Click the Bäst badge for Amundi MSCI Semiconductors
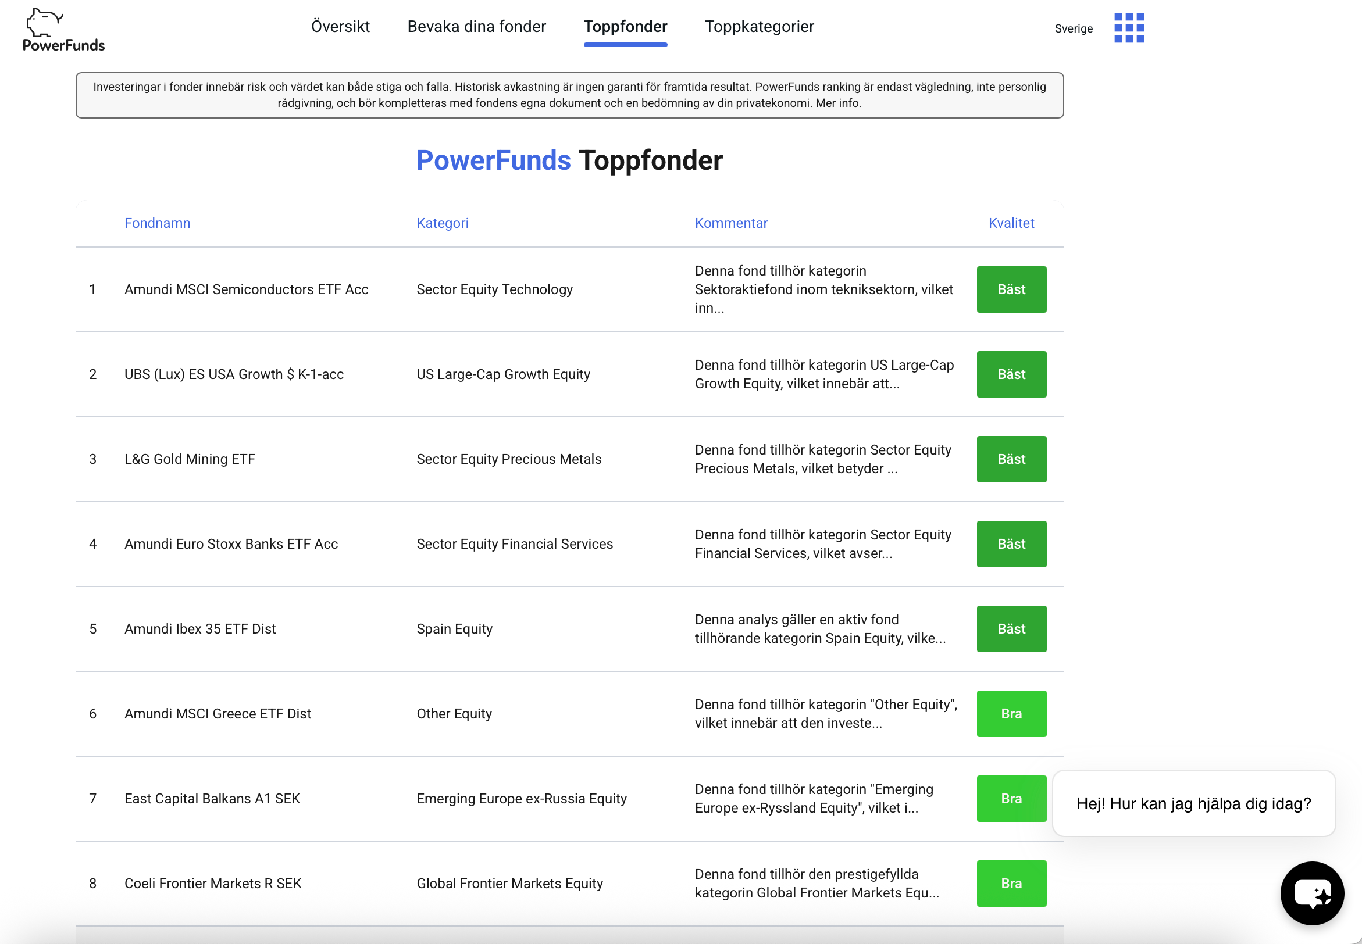The height and width of the screenshot is (944, 1362). (x=1011, y=289)
